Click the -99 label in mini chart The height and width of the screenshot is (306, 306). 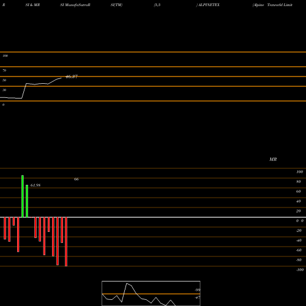(x=197, y=290)
